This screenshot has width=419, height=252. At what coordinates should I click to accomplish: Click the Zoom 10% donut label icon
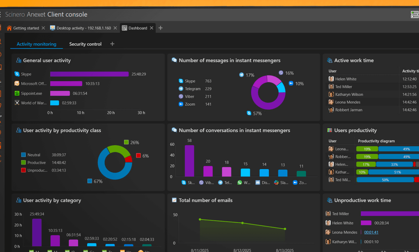tap(291, 83)
